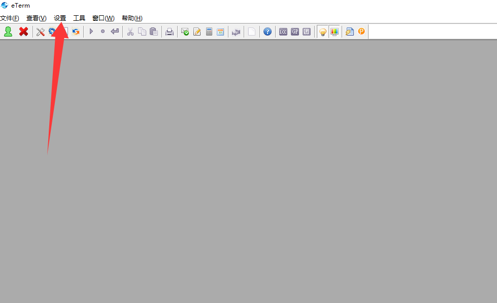Screen dimensions: 497x303
Task: Click the orange refresh arrows icon
Action: pyautogui.click(x=76, y=32)
